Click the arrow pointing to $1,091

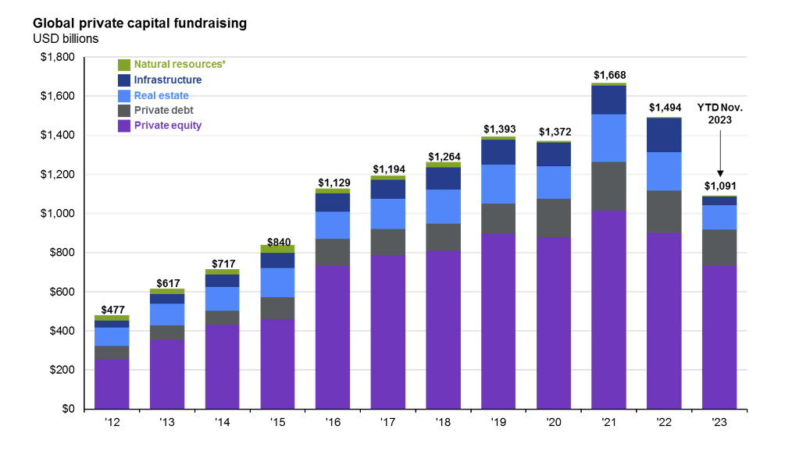click(720, 153)
